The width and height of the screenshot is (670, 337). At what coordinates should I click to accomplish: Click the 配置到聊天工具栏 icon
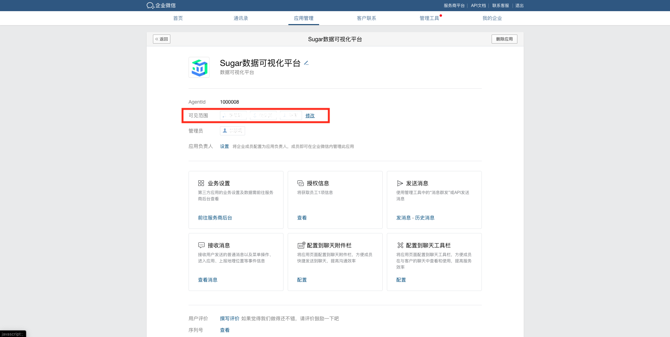(400, 245)
